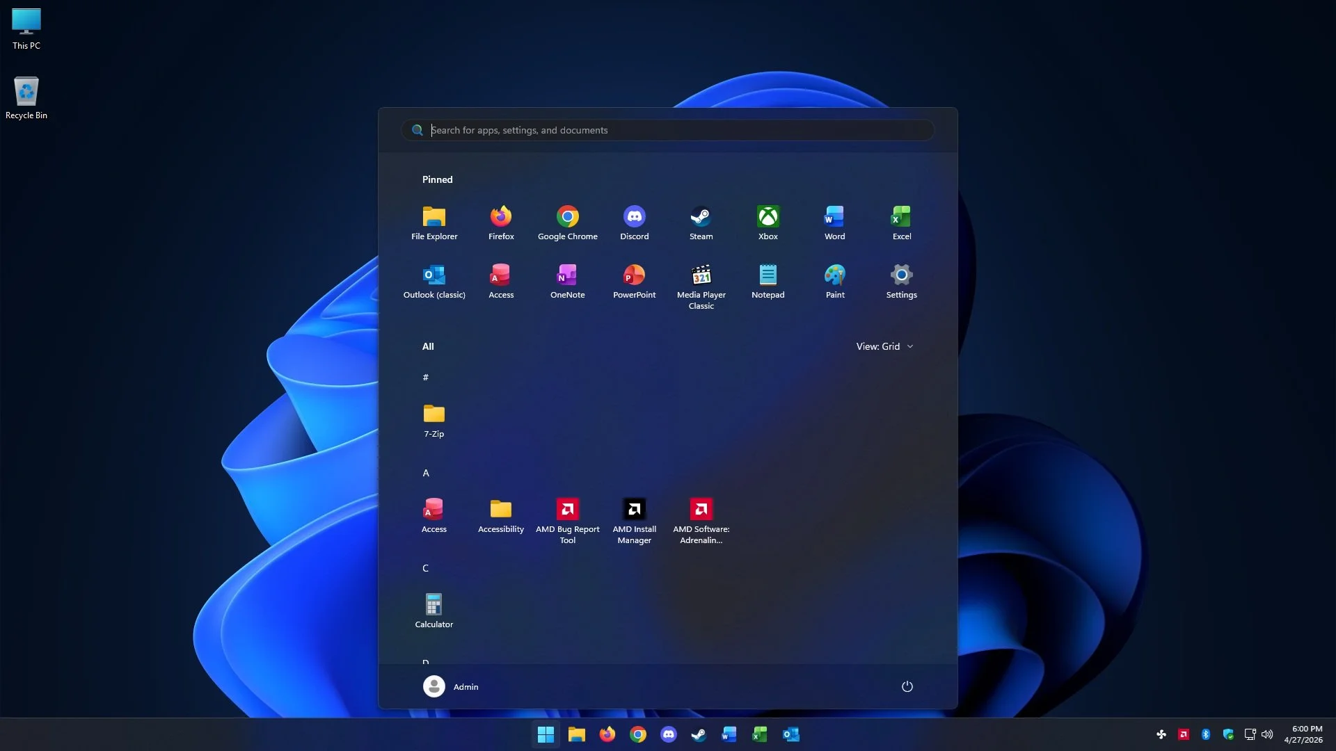Open Notepad from the Pinned apps
Viewport: 1336px width, 751px height.
[x=768, y=282]
